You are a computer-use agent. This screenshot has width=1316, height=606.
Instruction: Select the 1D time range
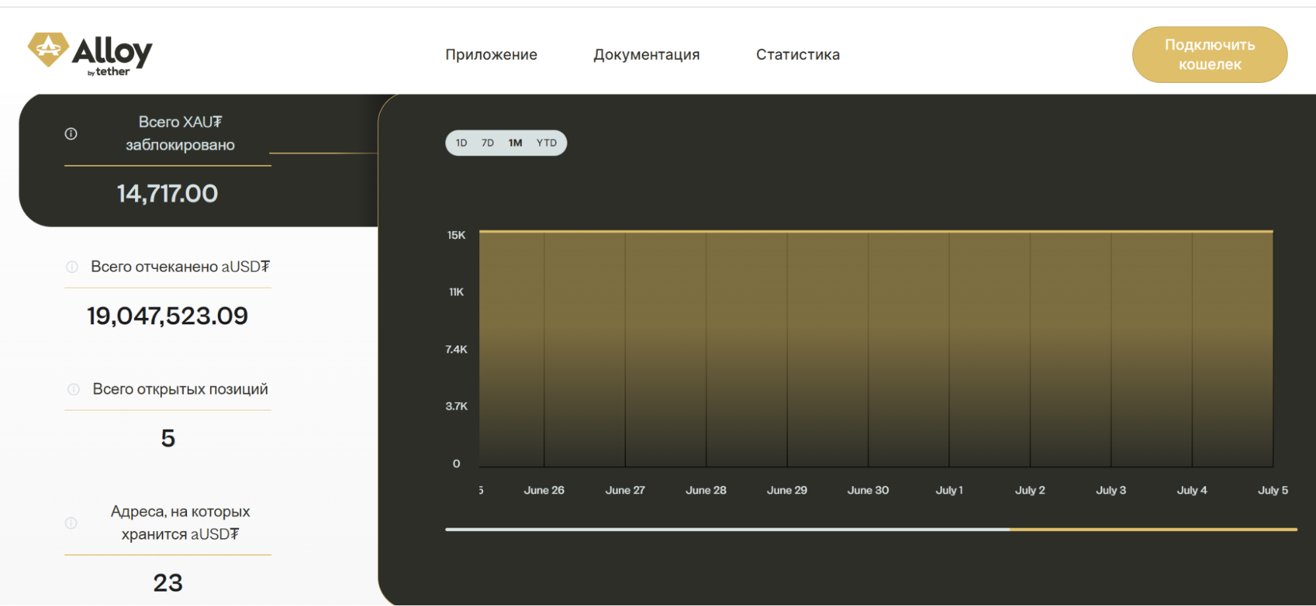point(461,142)
